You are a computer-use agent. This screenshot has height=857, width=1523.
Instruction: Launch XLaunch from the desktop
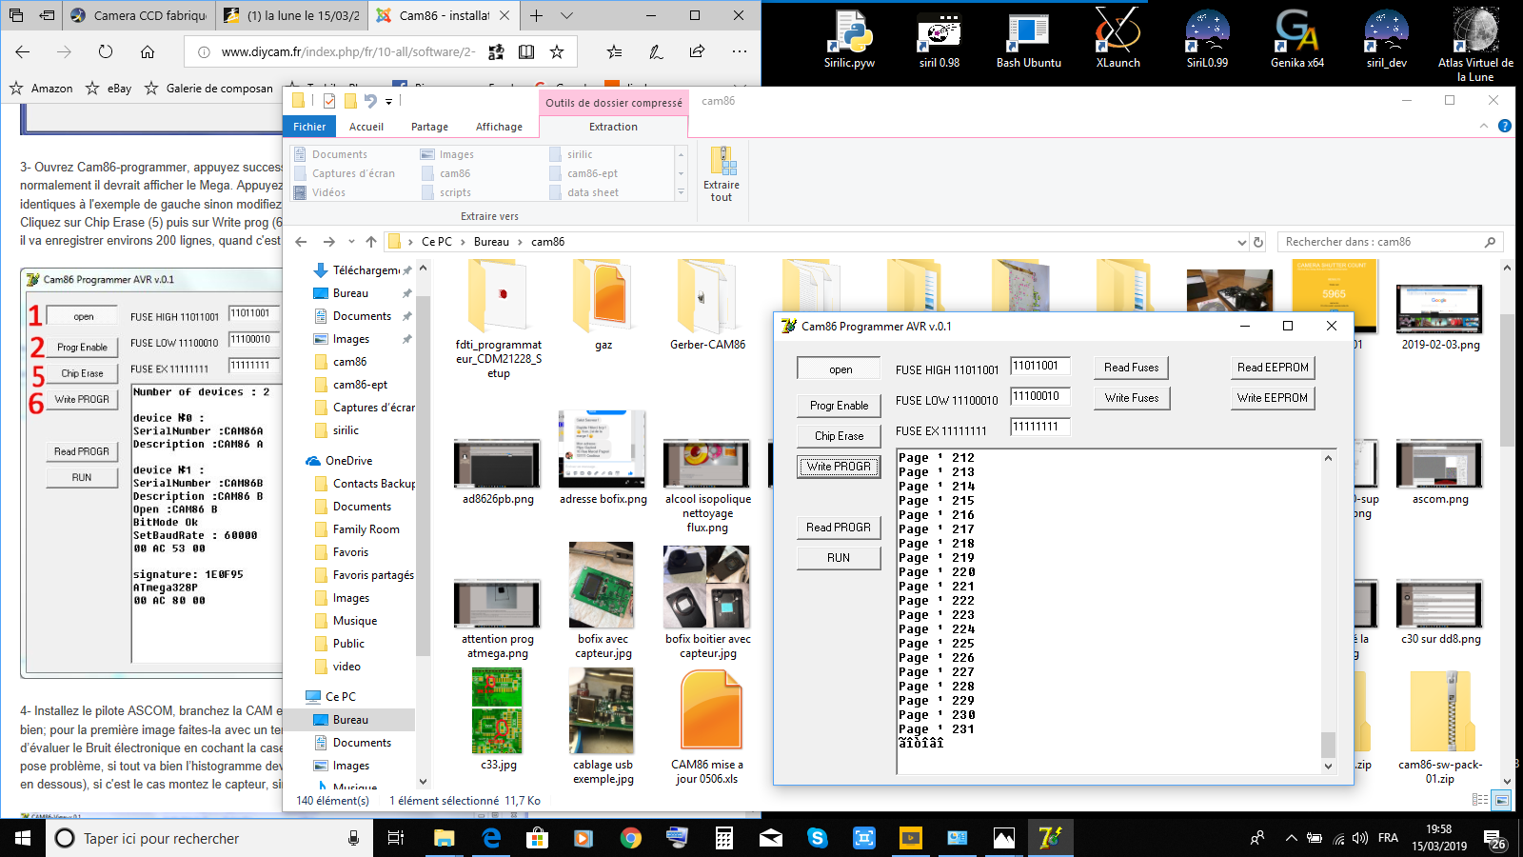pos(1118,39)
